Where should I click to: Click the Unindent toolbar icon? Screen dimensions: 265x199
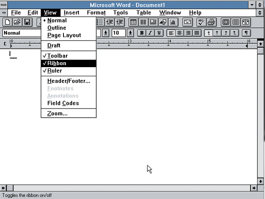[x=110, y=22]
